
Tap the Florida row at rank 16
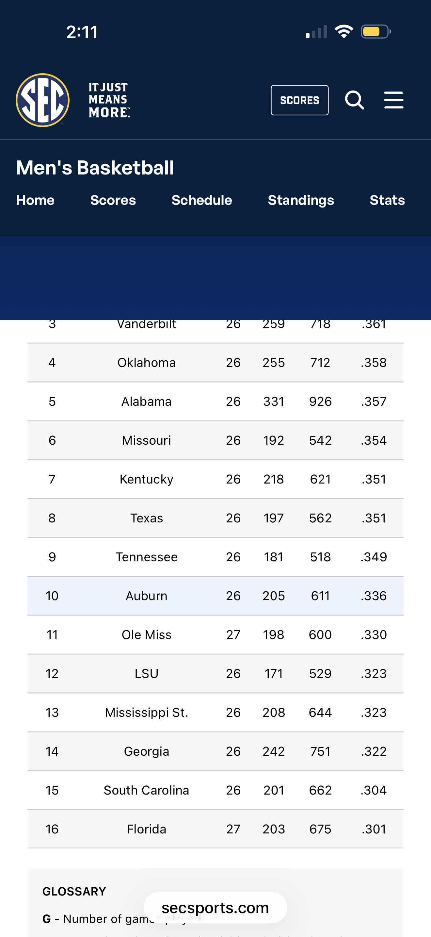click(x=215, y=829)
